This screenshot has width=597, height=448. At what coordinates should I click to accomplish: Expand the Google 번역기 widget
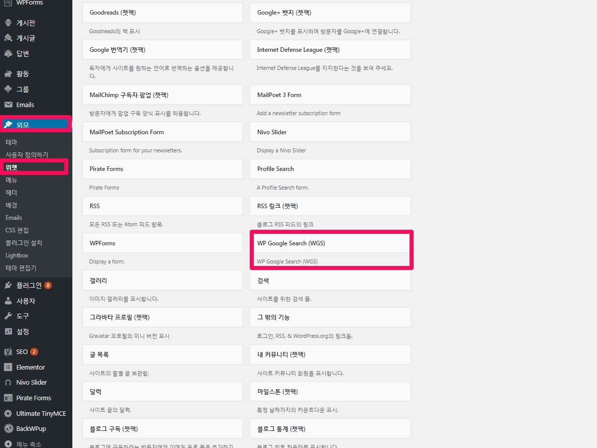(162, 50)
